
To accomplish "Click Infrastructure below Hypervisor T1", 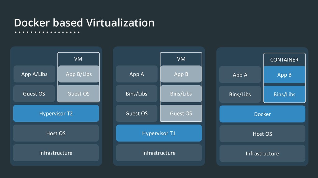I will 159,153.
